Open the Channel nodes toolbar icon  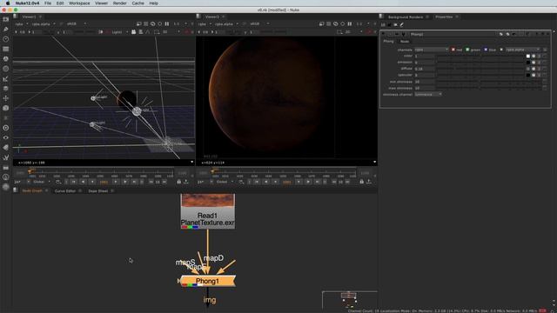[6, 49]
